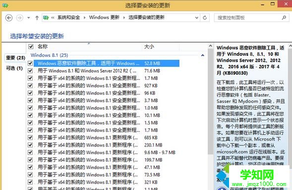Click 选择要安装的更新 breadcrumb
This screenshot has width=292, height=190.
(146, 17)
